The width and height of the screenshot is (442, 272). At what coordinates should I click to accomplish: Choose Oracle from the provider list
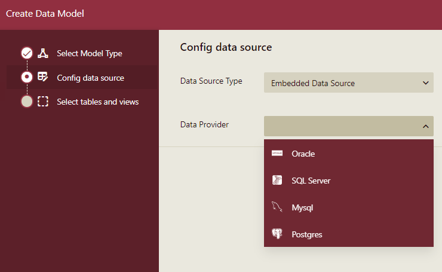point(348,153)
